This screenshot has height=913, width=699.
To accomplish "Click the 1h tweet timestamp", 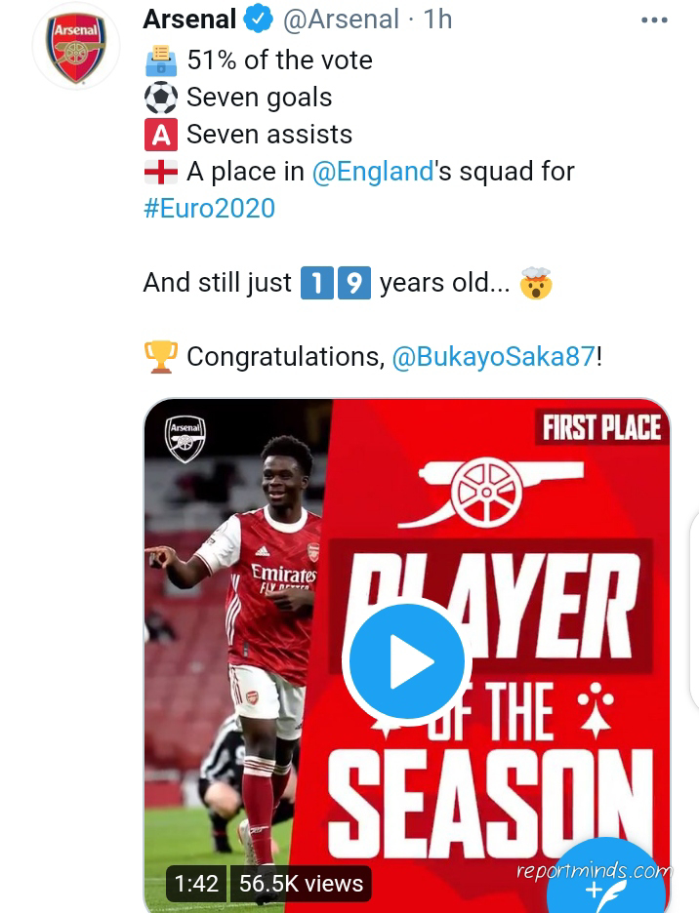I will pyautogui.click(x=438, y=20).
